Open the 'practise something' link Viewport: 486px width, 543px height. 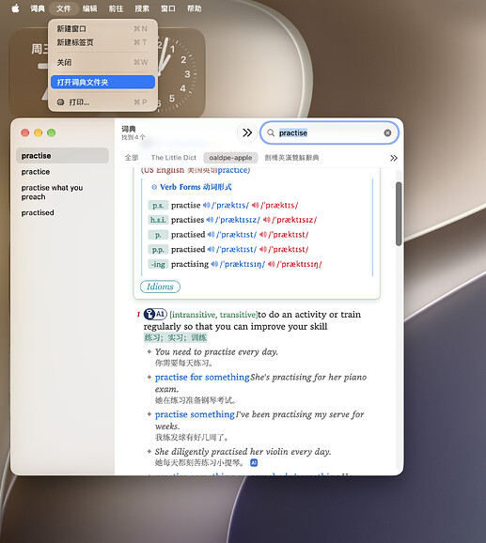pyautogui.click(x=195, y=414)
